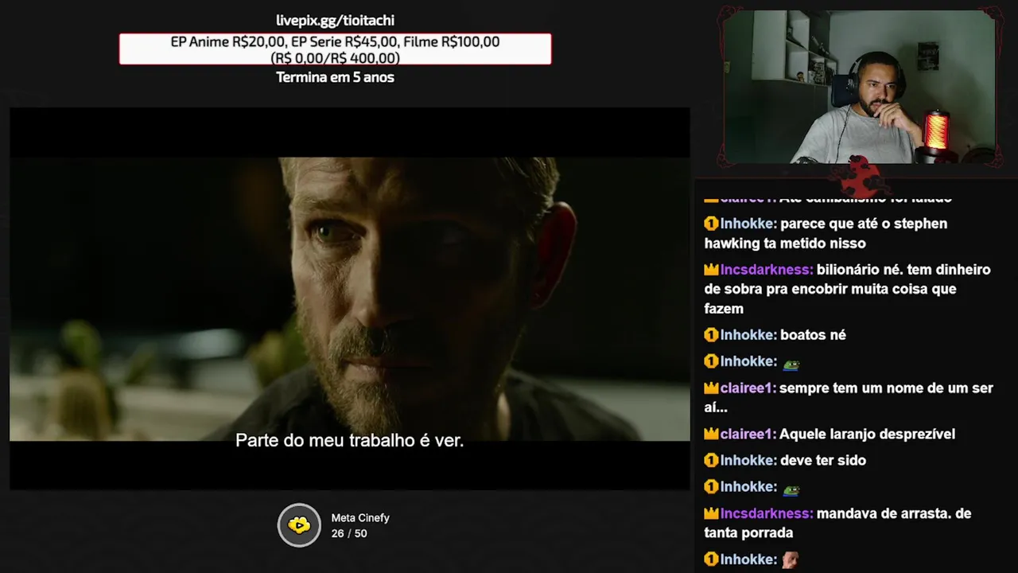Viewport: 1018px width, 573px height.
Task: Click the chat text 'boatos né'
Action: pos(813,335)
